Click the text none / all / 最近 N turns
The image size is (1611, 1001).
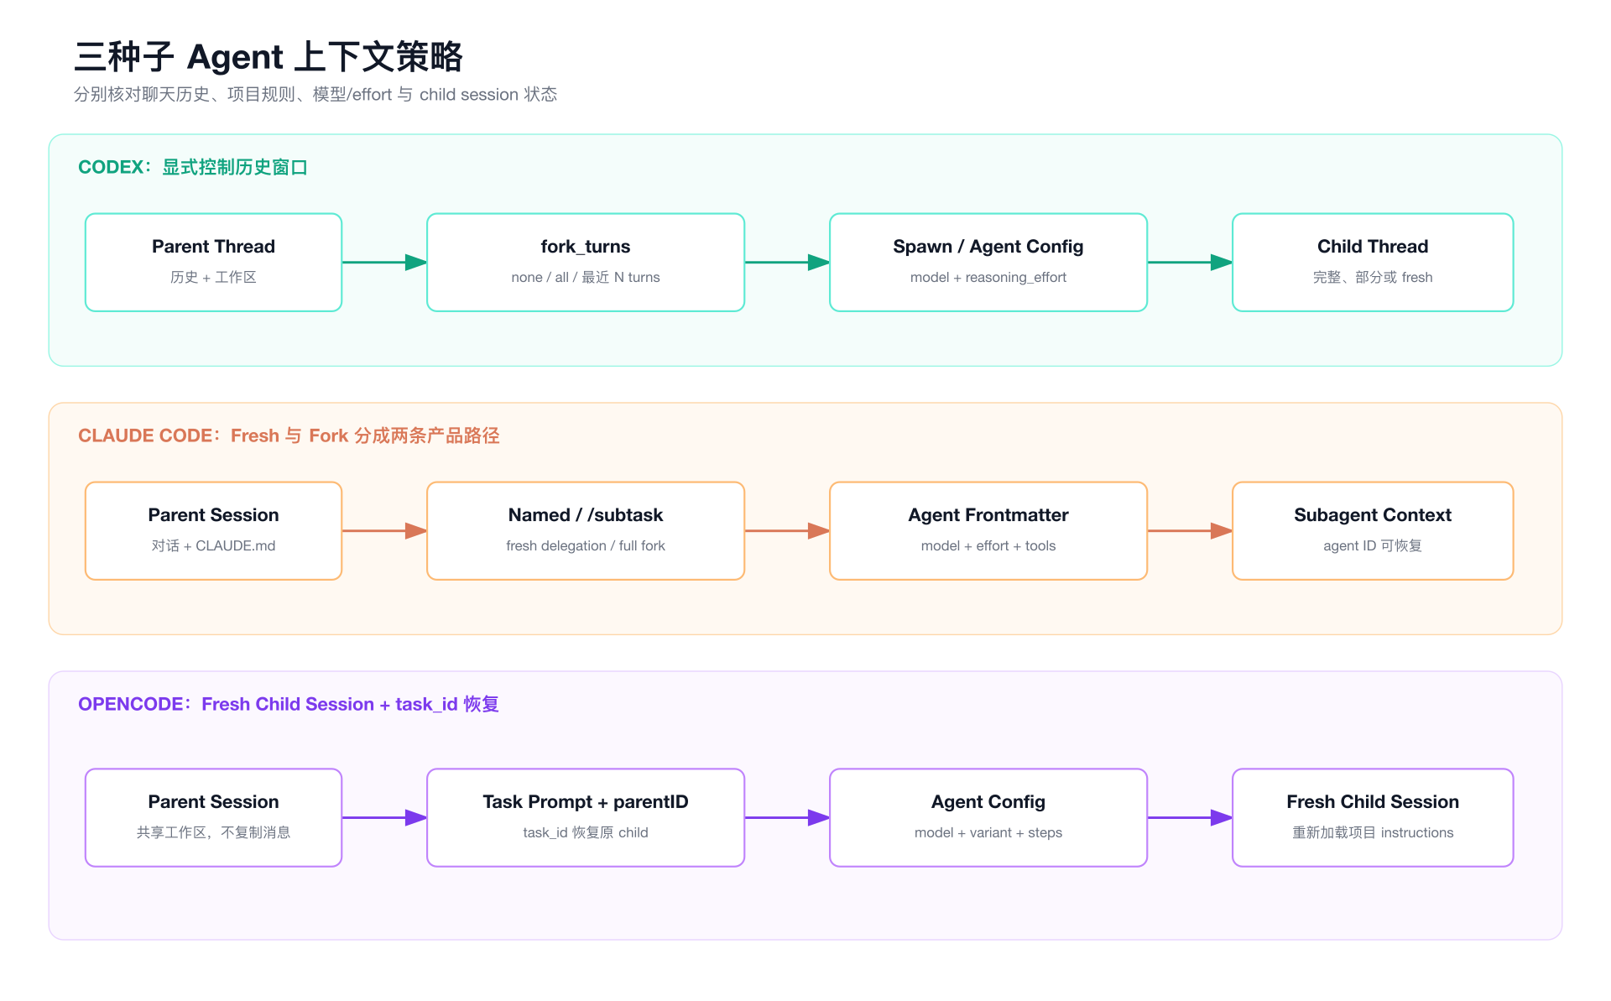(x=586, y=278)
